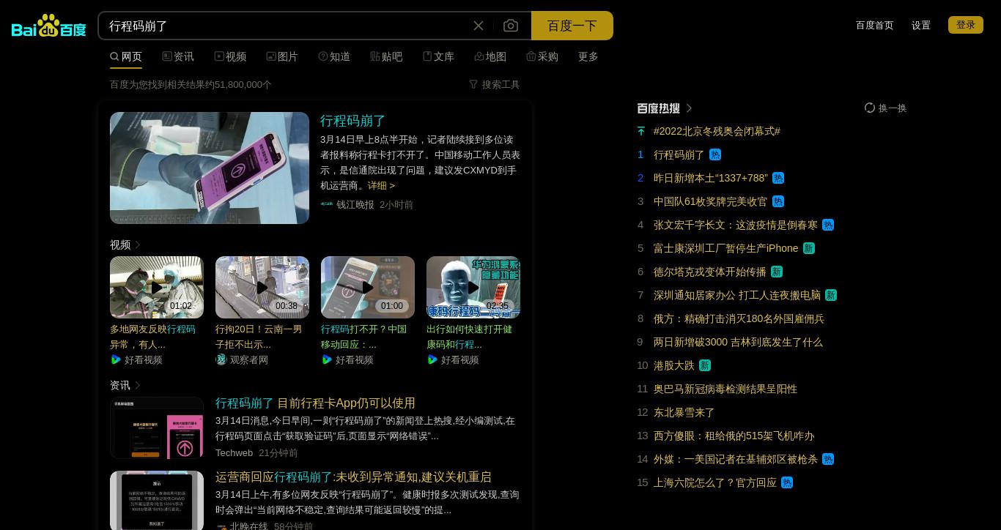Open news 运营商回应行程码崩了

pos(353,477)
